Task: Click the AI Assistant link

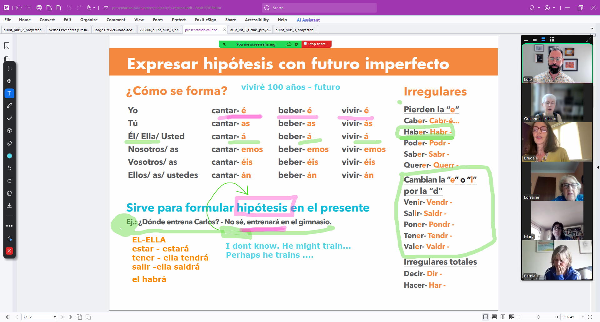Action: pyautogui.click(x=308, y=20)
